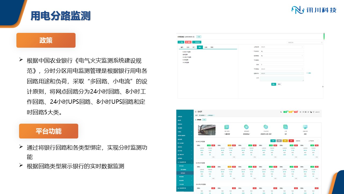
Task: Click the 讯川科技 company logo
Action: coord(314,10)
